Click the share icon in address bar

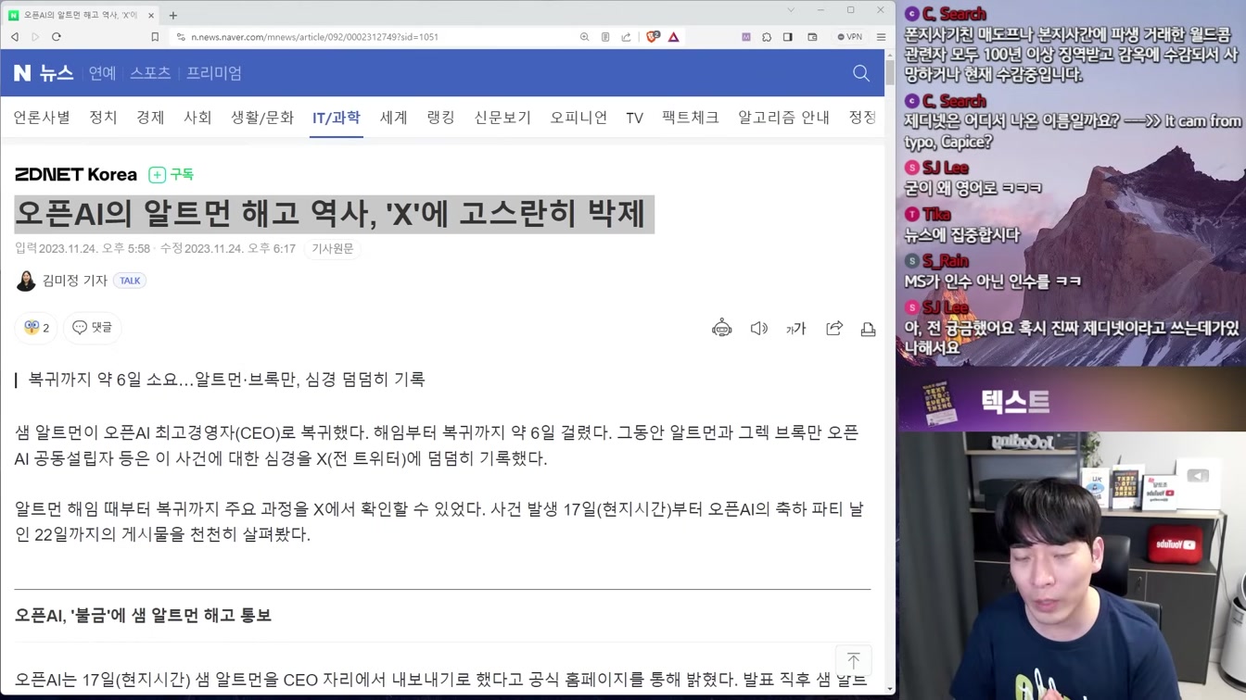(x=626, y=37)
